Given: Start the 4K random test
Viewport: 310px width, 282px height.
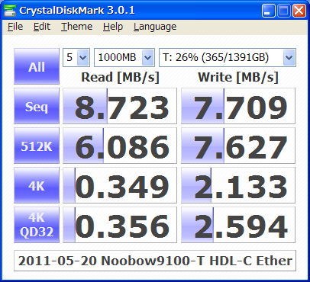Looking at the screenshot, I should click(x=37, y=185).
